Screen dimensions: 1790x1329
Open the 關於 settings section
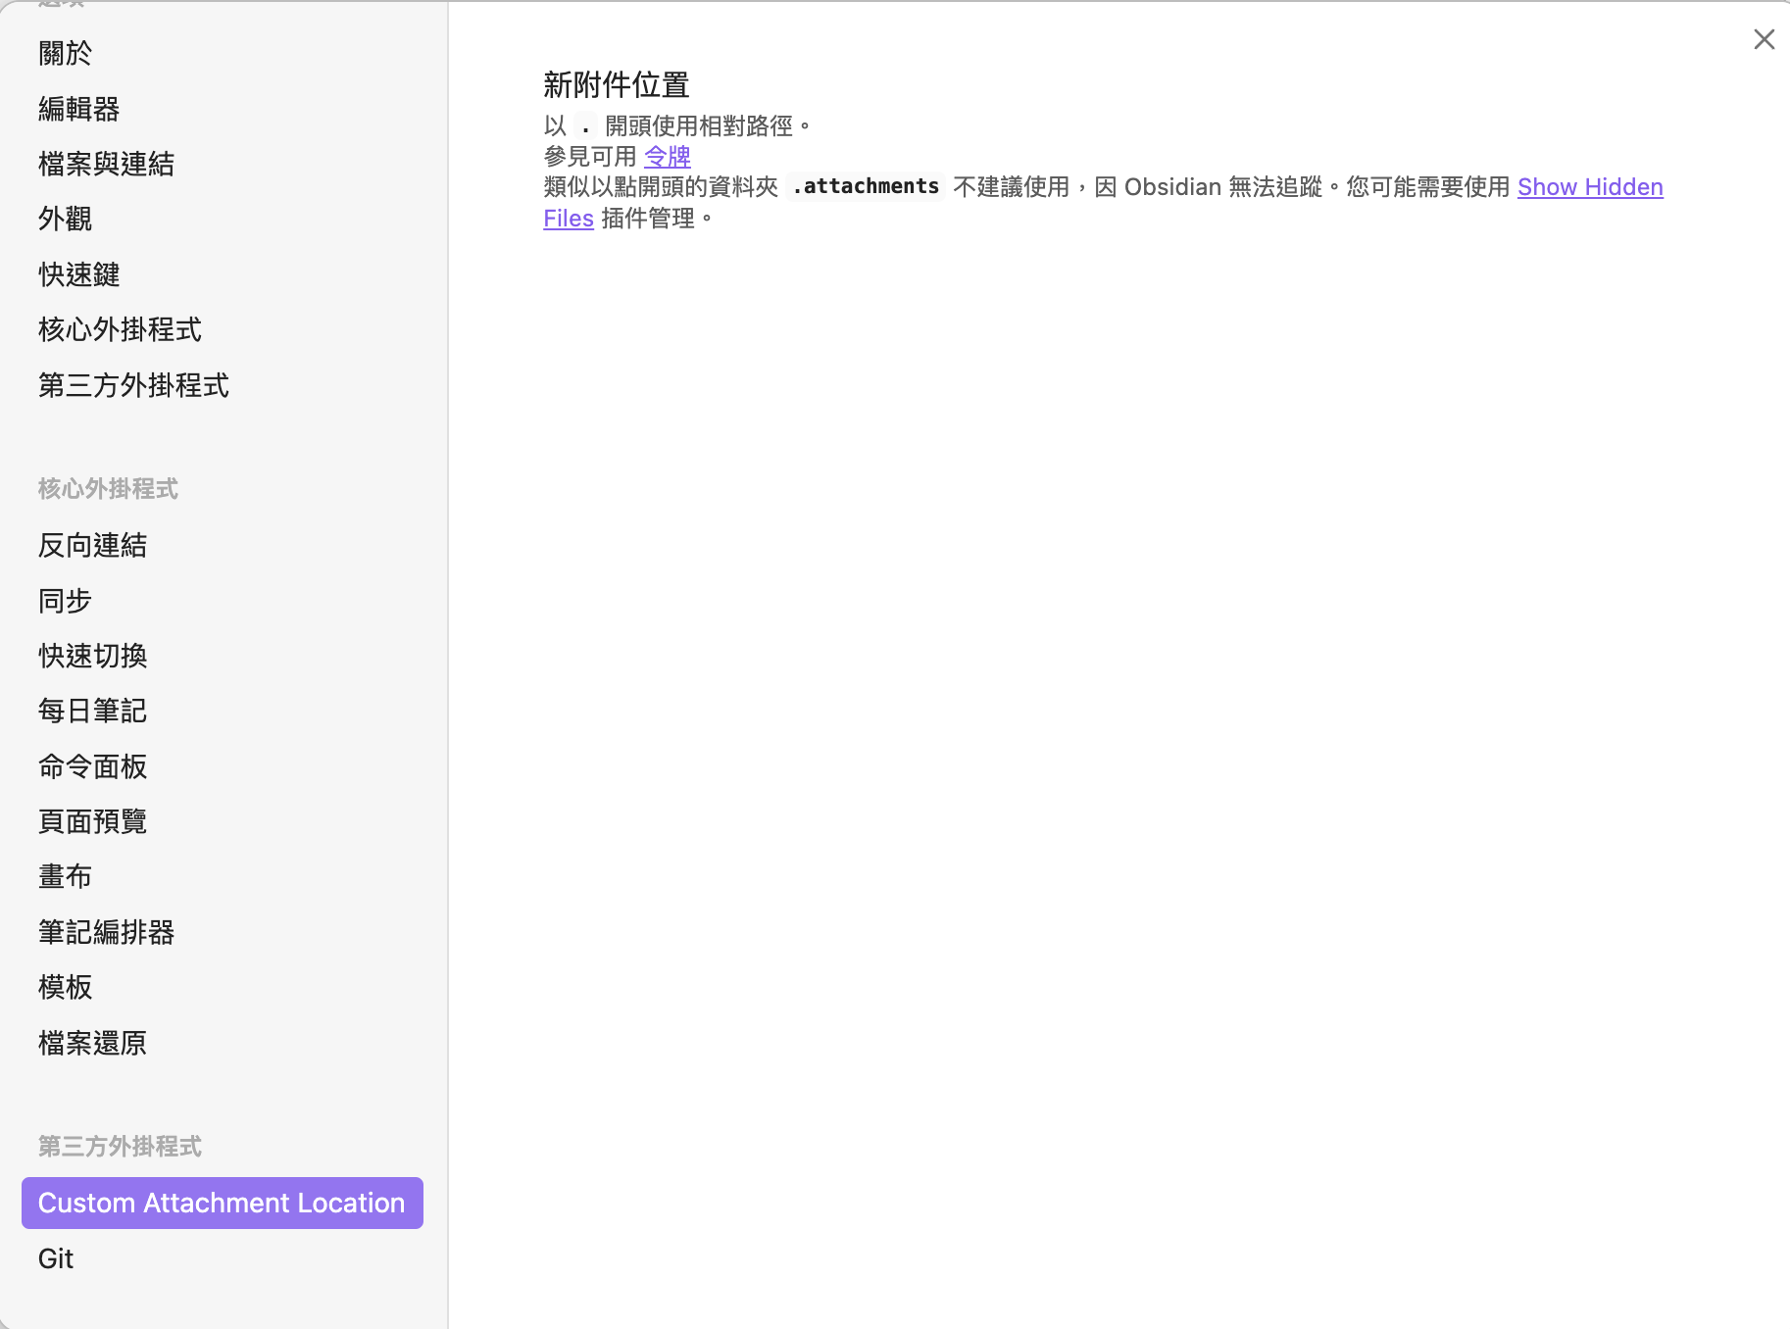click(65, 53)
